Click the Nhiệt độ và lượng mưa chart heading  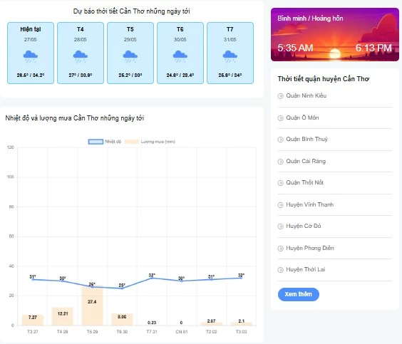(x=75, y=118)
